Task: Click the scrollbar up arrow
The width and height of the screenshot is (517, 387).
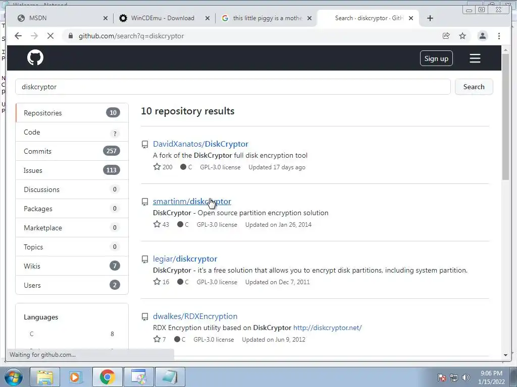Action: pyautogui.click(x=505, y=50)
